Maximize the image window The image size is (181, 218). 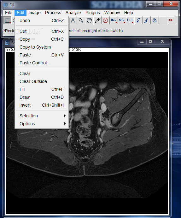click(150, 41)
